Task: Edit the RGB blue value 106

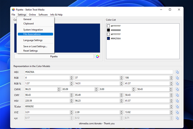Action: [147, 78]
